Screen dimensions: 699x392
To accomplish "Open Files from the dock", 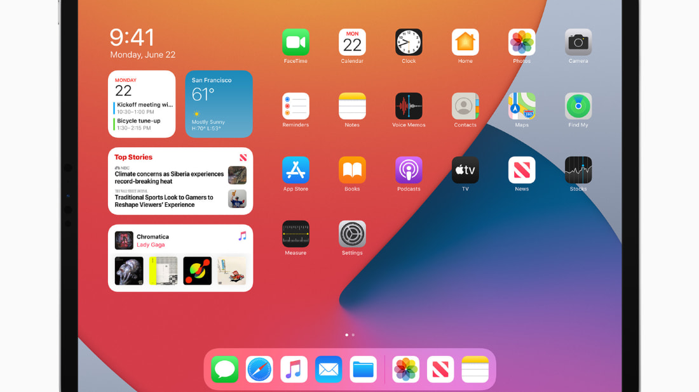I will point(363,369).
